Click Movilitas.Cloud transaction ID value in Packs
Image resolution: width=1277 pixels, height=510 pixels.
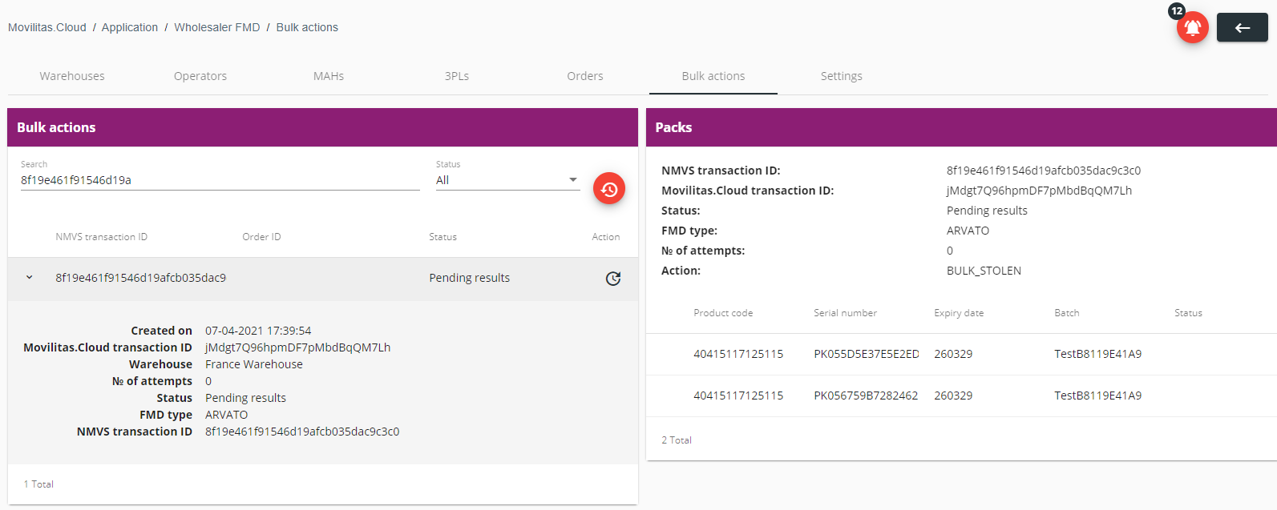pyautogui.click(x=1040, y=191)
